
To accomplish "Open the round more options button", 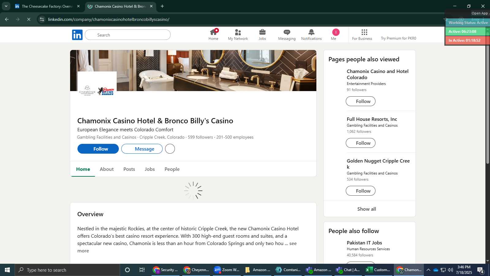I will 170,149.
